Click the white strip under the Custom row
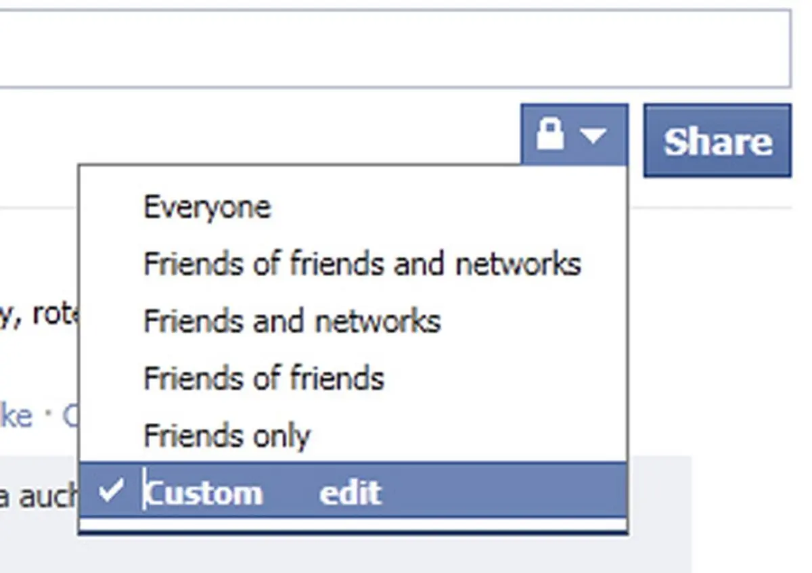This screenshot has height=573, width=812. tap(352, 524)
